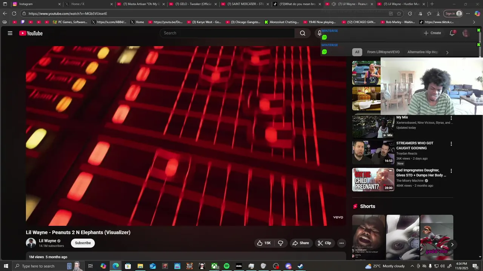483x271 pixels.
Task: Refresh the current page
Action: click(14, 14)
